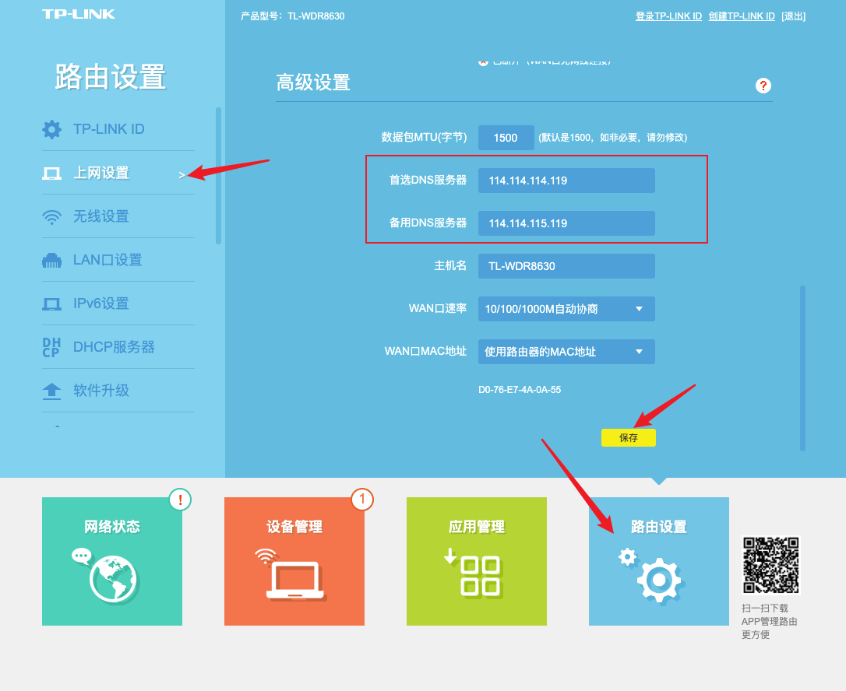846x691 pixels.
Task: Click the sidebar menu scrollbar
Action: 219,176
